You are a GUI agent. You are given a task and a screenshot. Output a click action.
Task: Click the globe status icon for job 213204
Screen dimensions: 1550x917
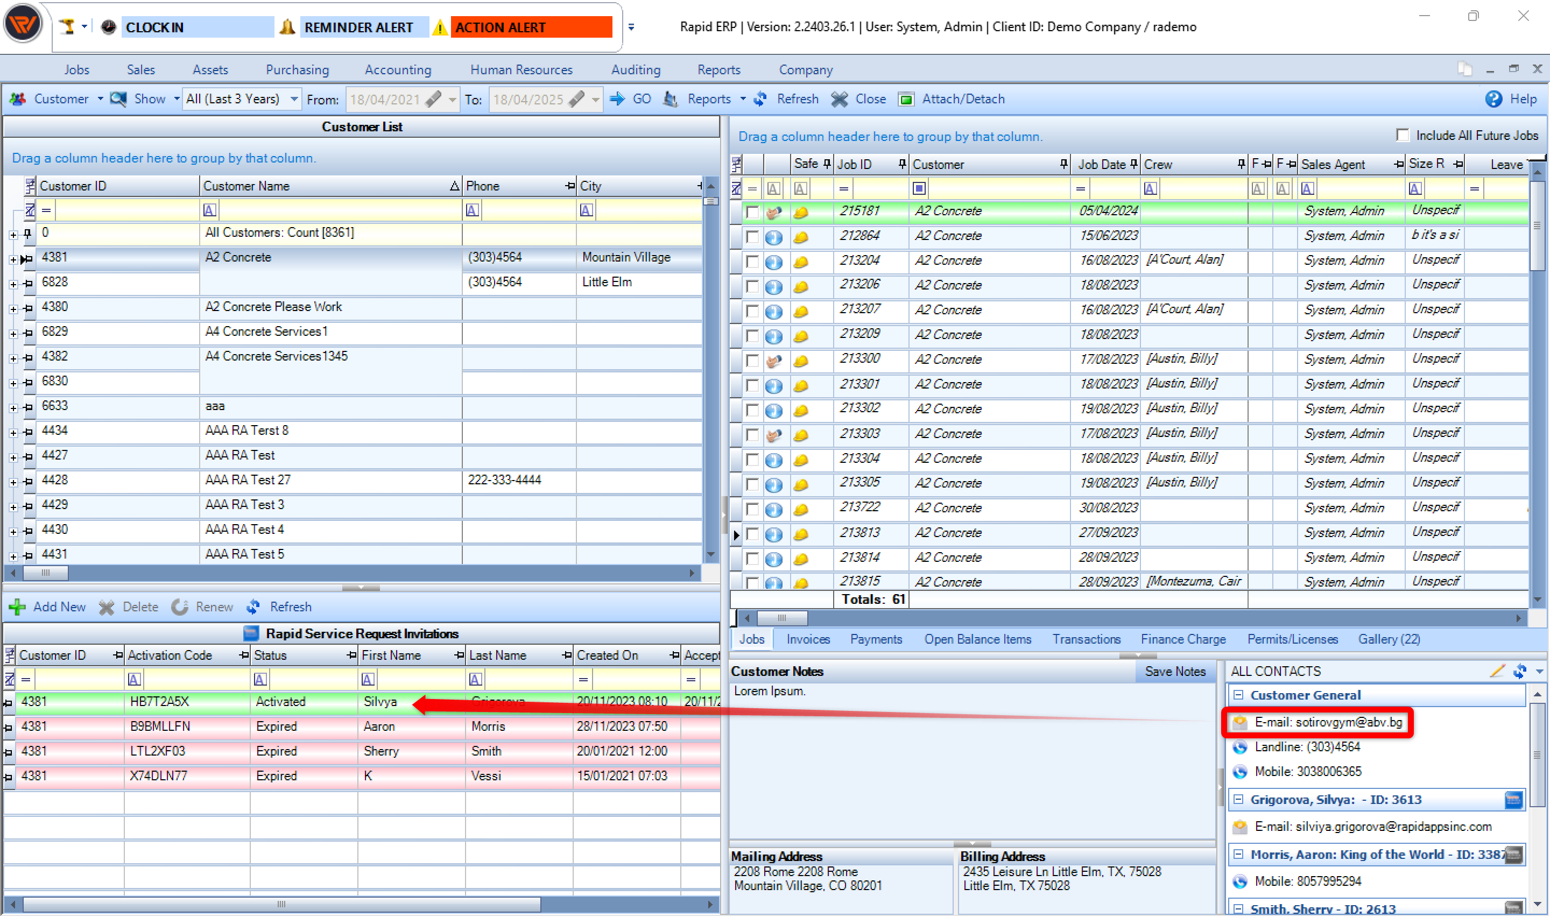(x=773, y=262)
